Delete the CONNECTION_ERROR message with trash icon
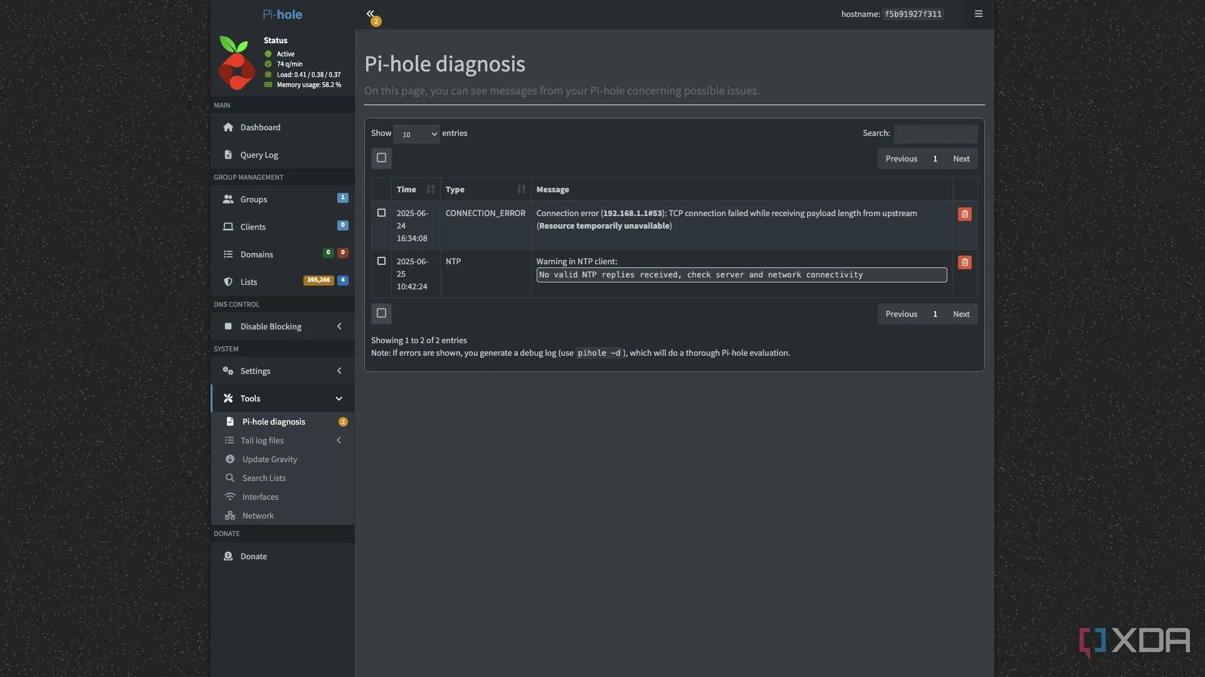Screen dimensions: 1205x677 tap(964, 214)
